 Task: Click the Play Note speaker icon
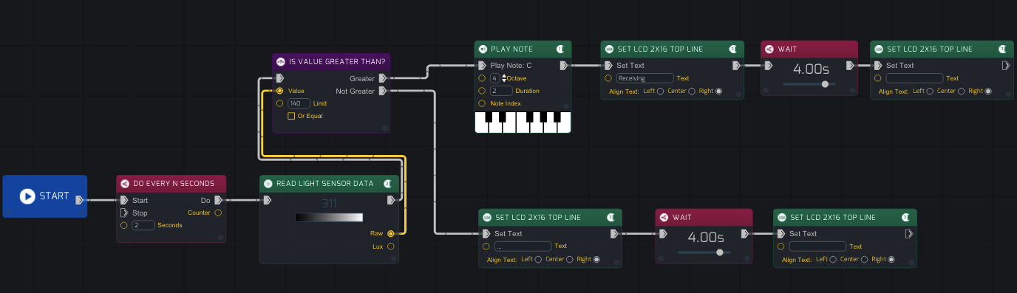click(483, 49)
